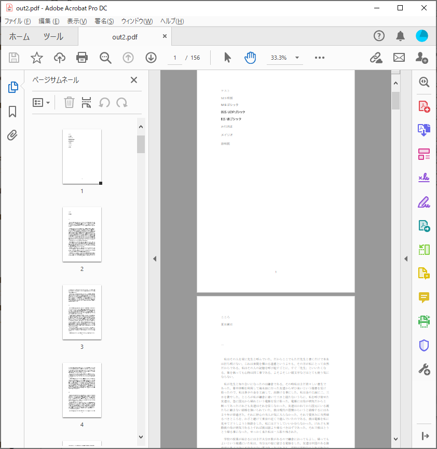
Task: Switch to the ホーム tab
Action: tap(19, 37)
